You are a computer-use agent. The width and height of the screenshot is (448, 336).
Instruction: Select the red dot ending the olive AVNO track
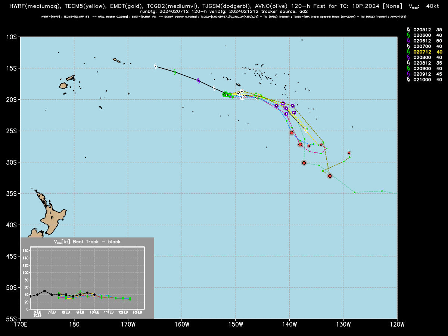(330, 176)
